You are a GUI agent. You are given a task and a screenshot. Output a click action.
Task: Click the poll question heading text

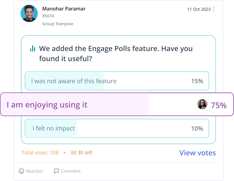click(115, 53)
